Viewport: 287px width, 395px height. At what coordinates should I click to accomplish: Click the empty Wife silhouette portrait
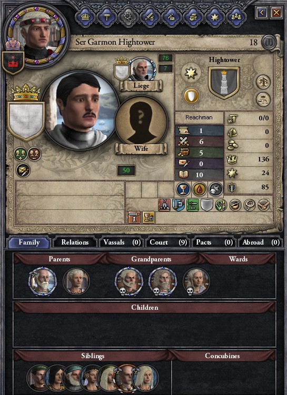(141, 121)
